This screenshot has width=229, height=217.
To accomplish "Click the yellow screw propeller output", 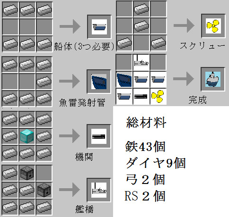I will 213,26.
